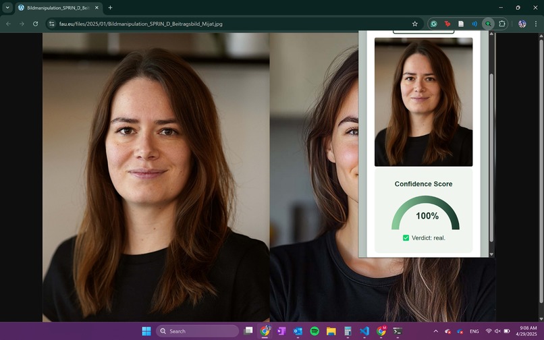Click the 100% confidence gauge

coord(425,213)
